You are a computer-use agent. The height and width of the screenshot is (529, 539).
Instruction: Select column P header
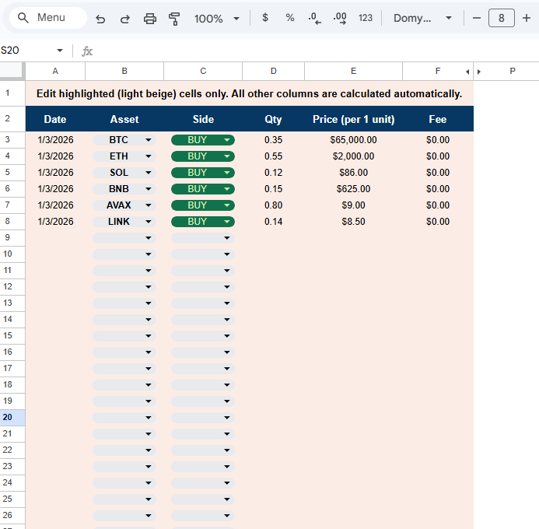pos(513,71)
